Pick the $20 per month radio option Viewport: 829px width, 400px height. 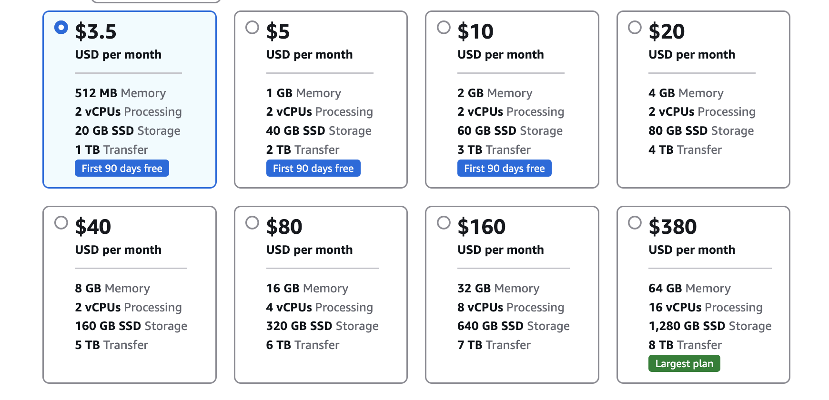[x=635, y=28]
